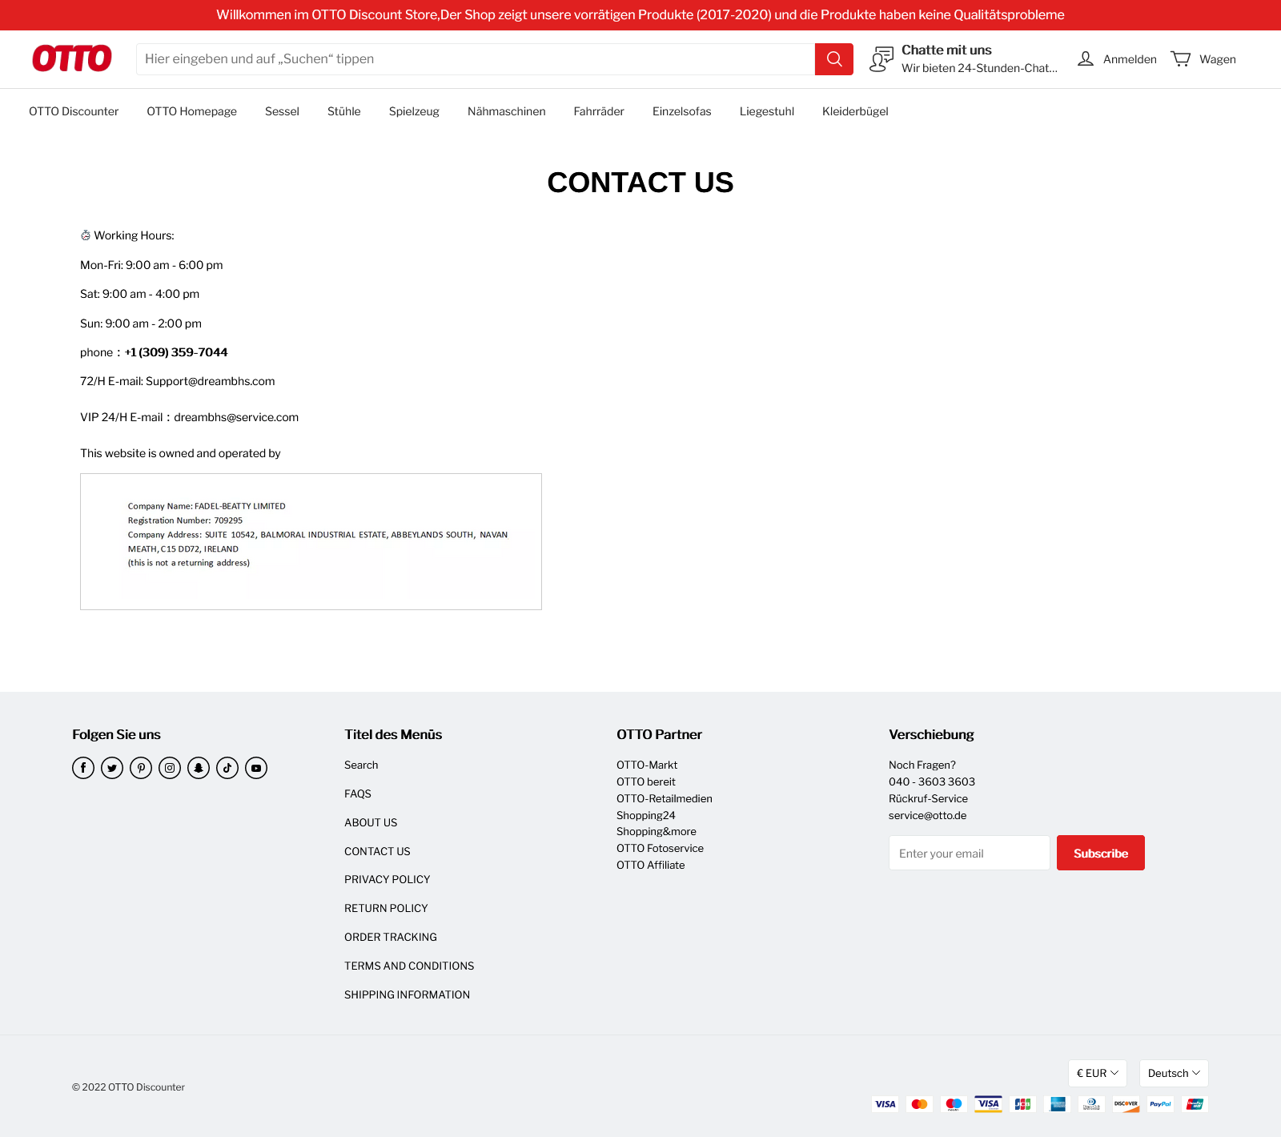The height and width of the screenshot is (1137, 1281).
Task: Open the EUR currency dropdown
Action: pos(1098,1073)
